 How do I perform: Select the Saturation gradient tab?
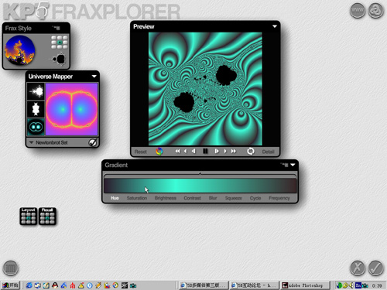pos(137,198)
